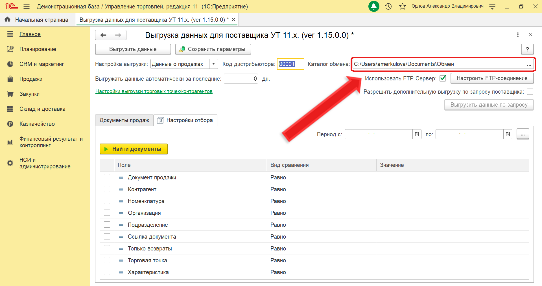Check the Номенклатура filter row
This screenshot has height=286, width=542.
coord(107,201)
